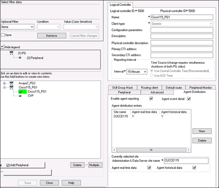Click the Site name column header
219x188 pixels.
[x=121, y=112]
